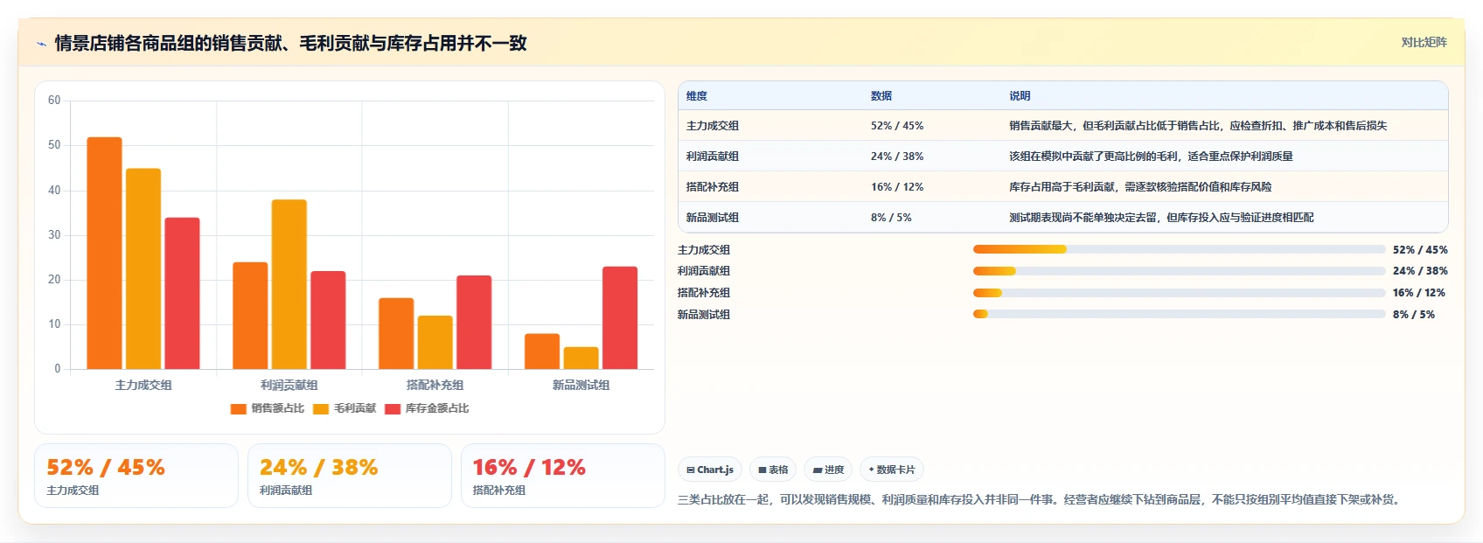This screenshot has width=1483, height=543.
Task: Click the 搭配补充组 progress bar
Action: (x=1179, y=293)
